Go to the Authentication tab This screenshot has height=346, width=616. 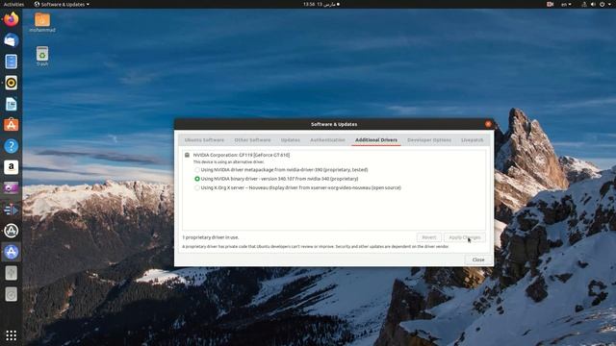[x=327, y=140]
